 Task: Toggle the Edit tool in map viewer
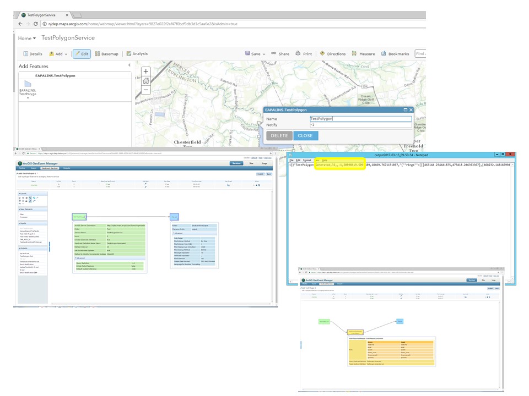(x=82, y=54)
